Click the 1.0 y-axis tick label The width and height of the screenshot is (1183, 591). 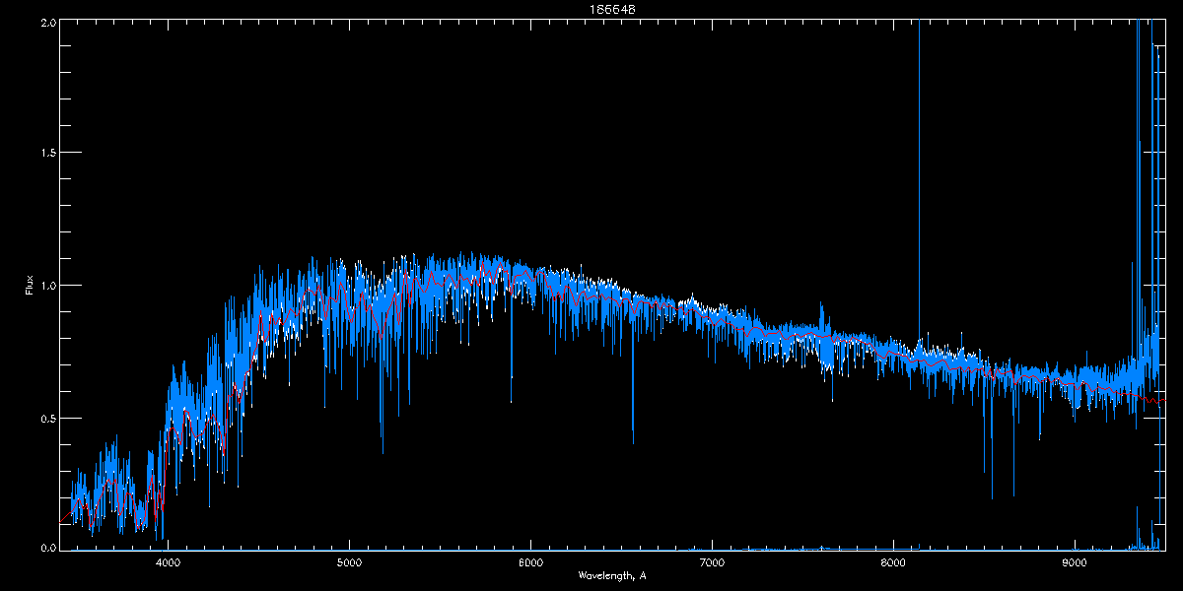click(47, 286)
